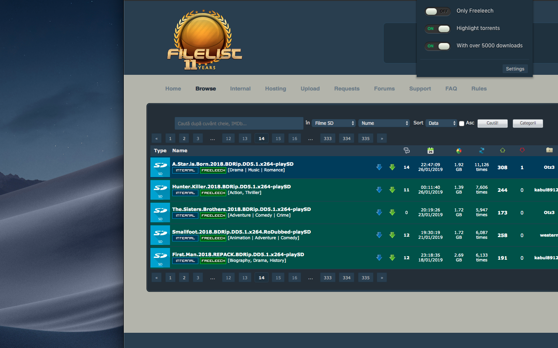The width and height of the screenshot is (558, 348).
Task: Open the Rules menu item
Action: 479,89
